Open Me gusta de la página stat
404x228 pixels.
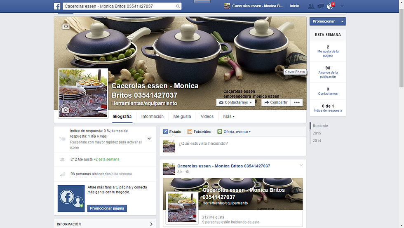point(328,51)
